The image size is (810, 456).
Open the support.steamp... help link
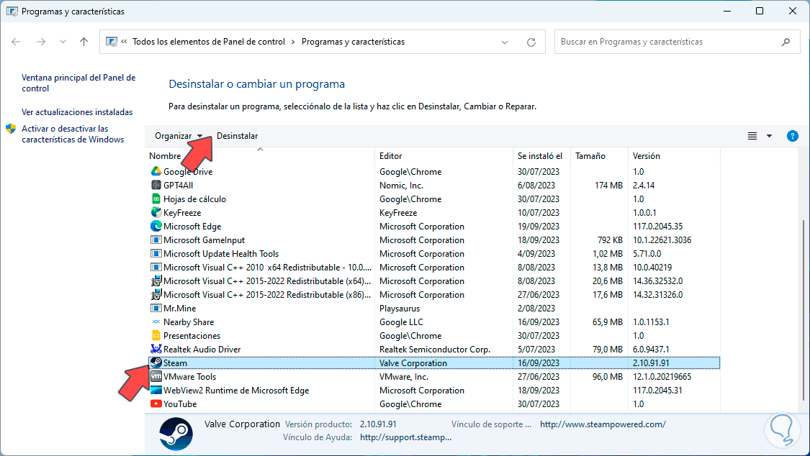click(405, 437)
